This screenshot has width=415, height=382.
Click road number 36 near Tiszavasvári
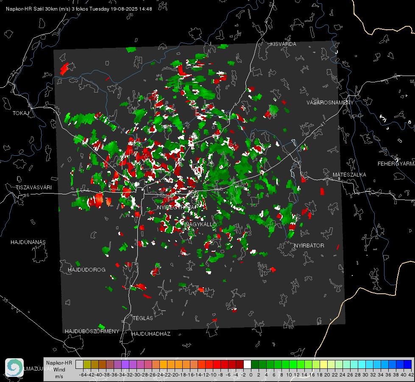(26, 195)
